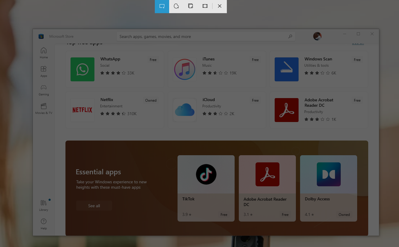399x247 pixels.
Task: Click iTunes' 19K rating count
Action: [233, 73]
